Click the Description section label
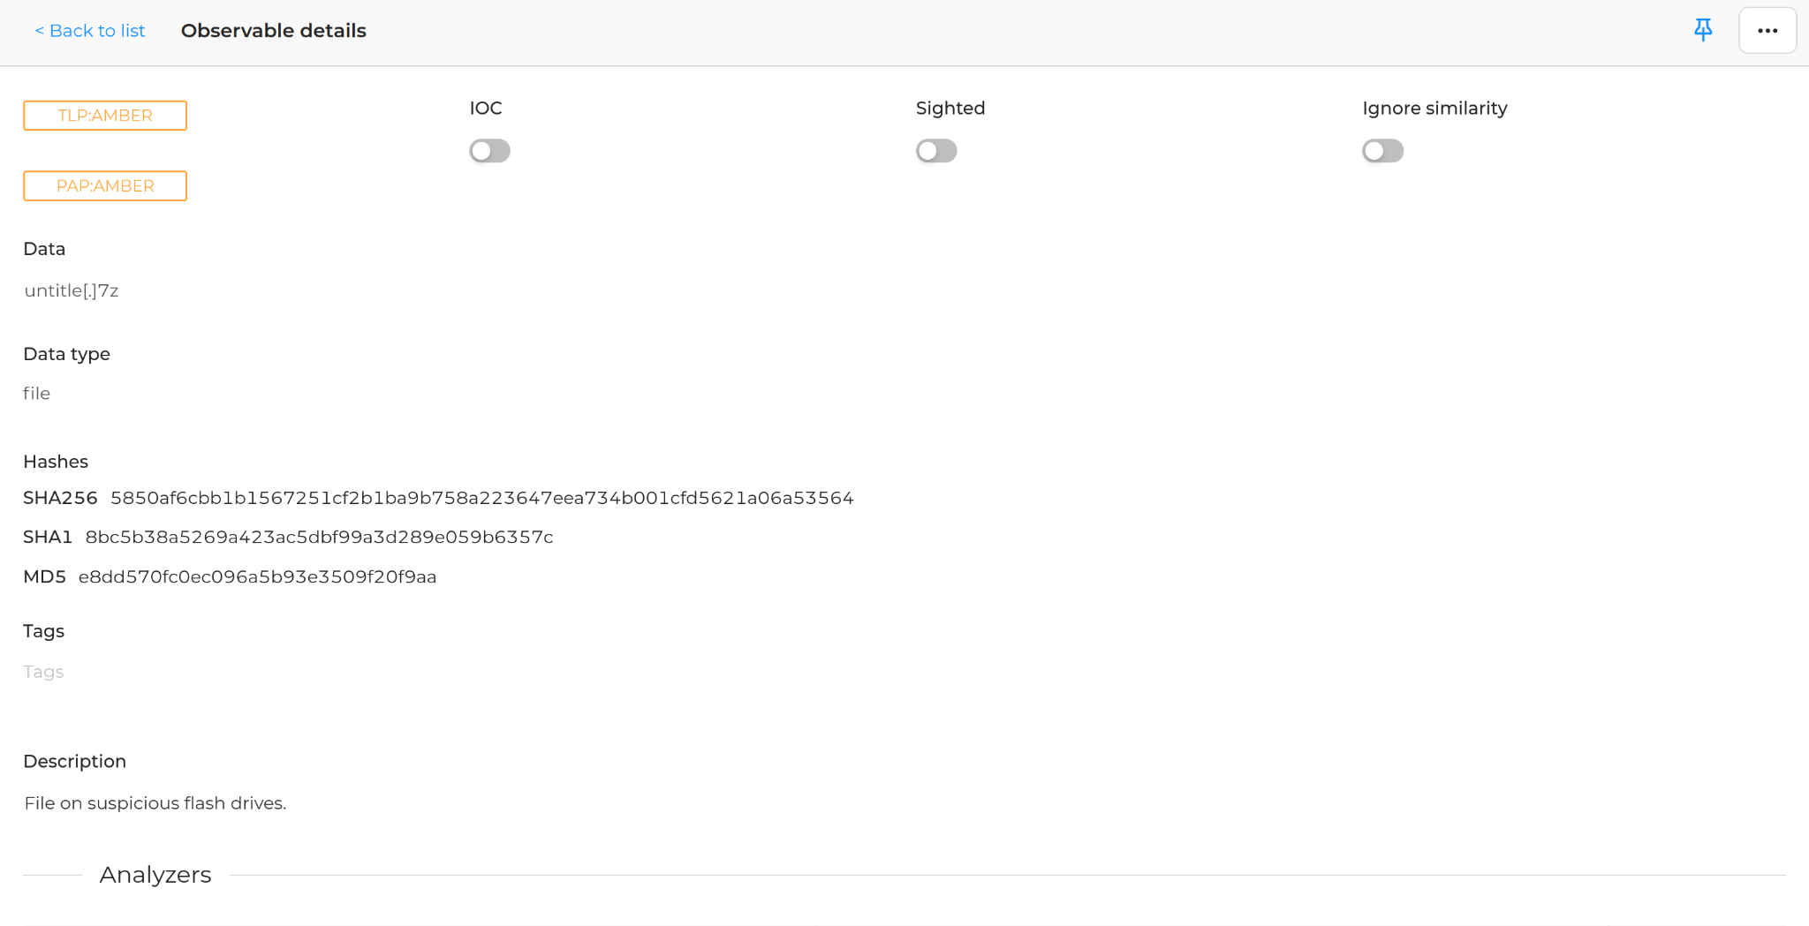 (75, 761)
